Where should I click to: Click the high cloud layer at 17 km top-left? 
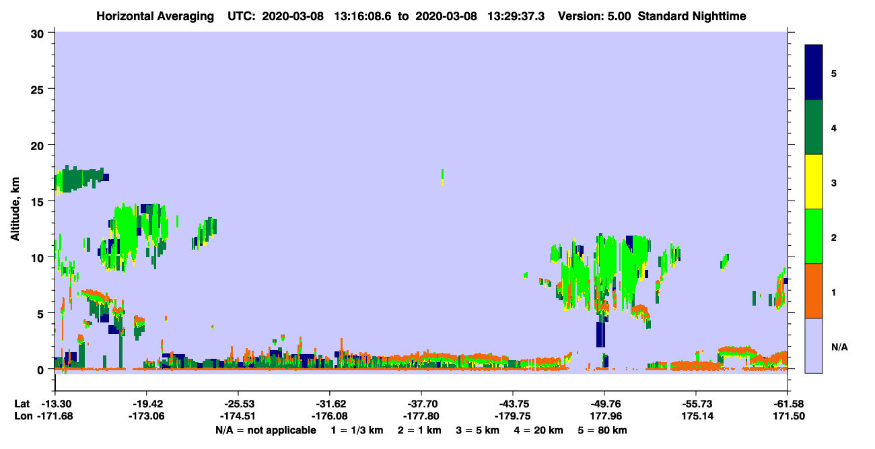point(81,180)
